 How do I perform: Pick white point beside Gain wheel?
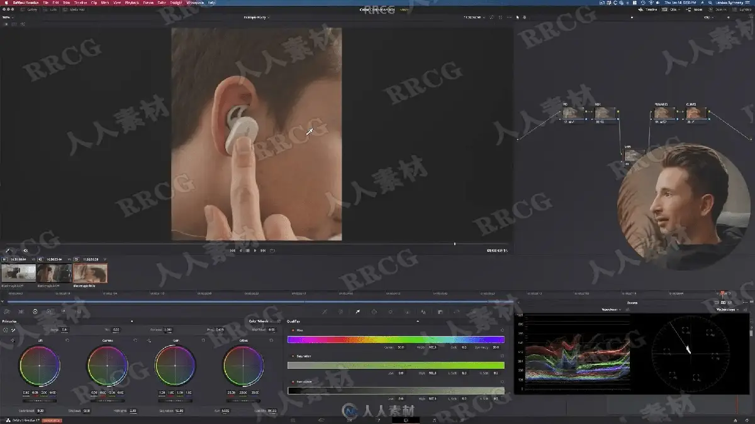tap(148, 340)
